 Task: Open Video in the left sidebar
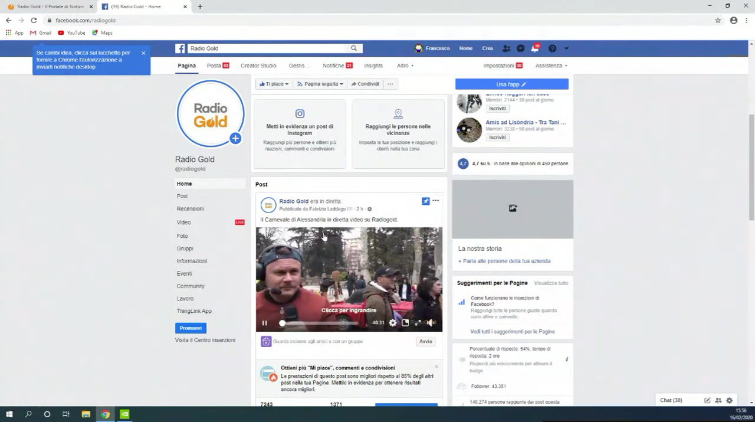click(183, 223)
